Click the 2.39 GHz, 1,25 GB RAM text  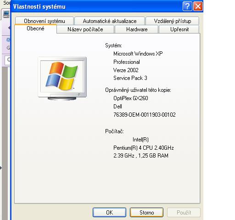[x=141, y=156]
